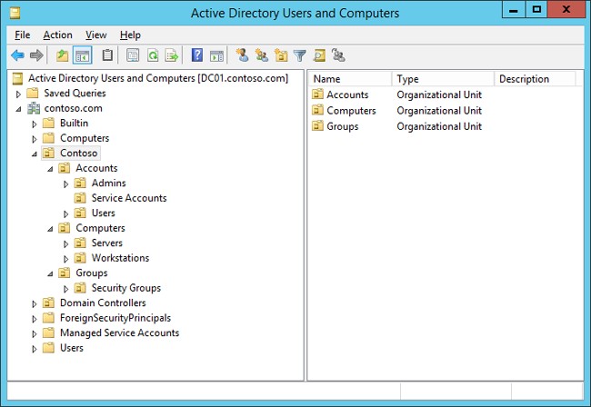This screenshot has width=591, height=407.
Task: Click the Export List toolbar icon
Action: click(x=171, y=55)
